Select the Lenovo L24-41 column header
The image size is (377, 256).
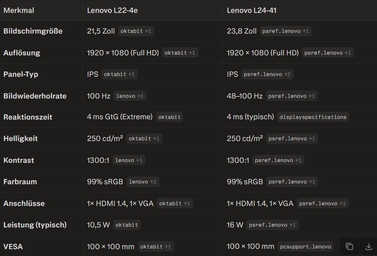point(251,10)
